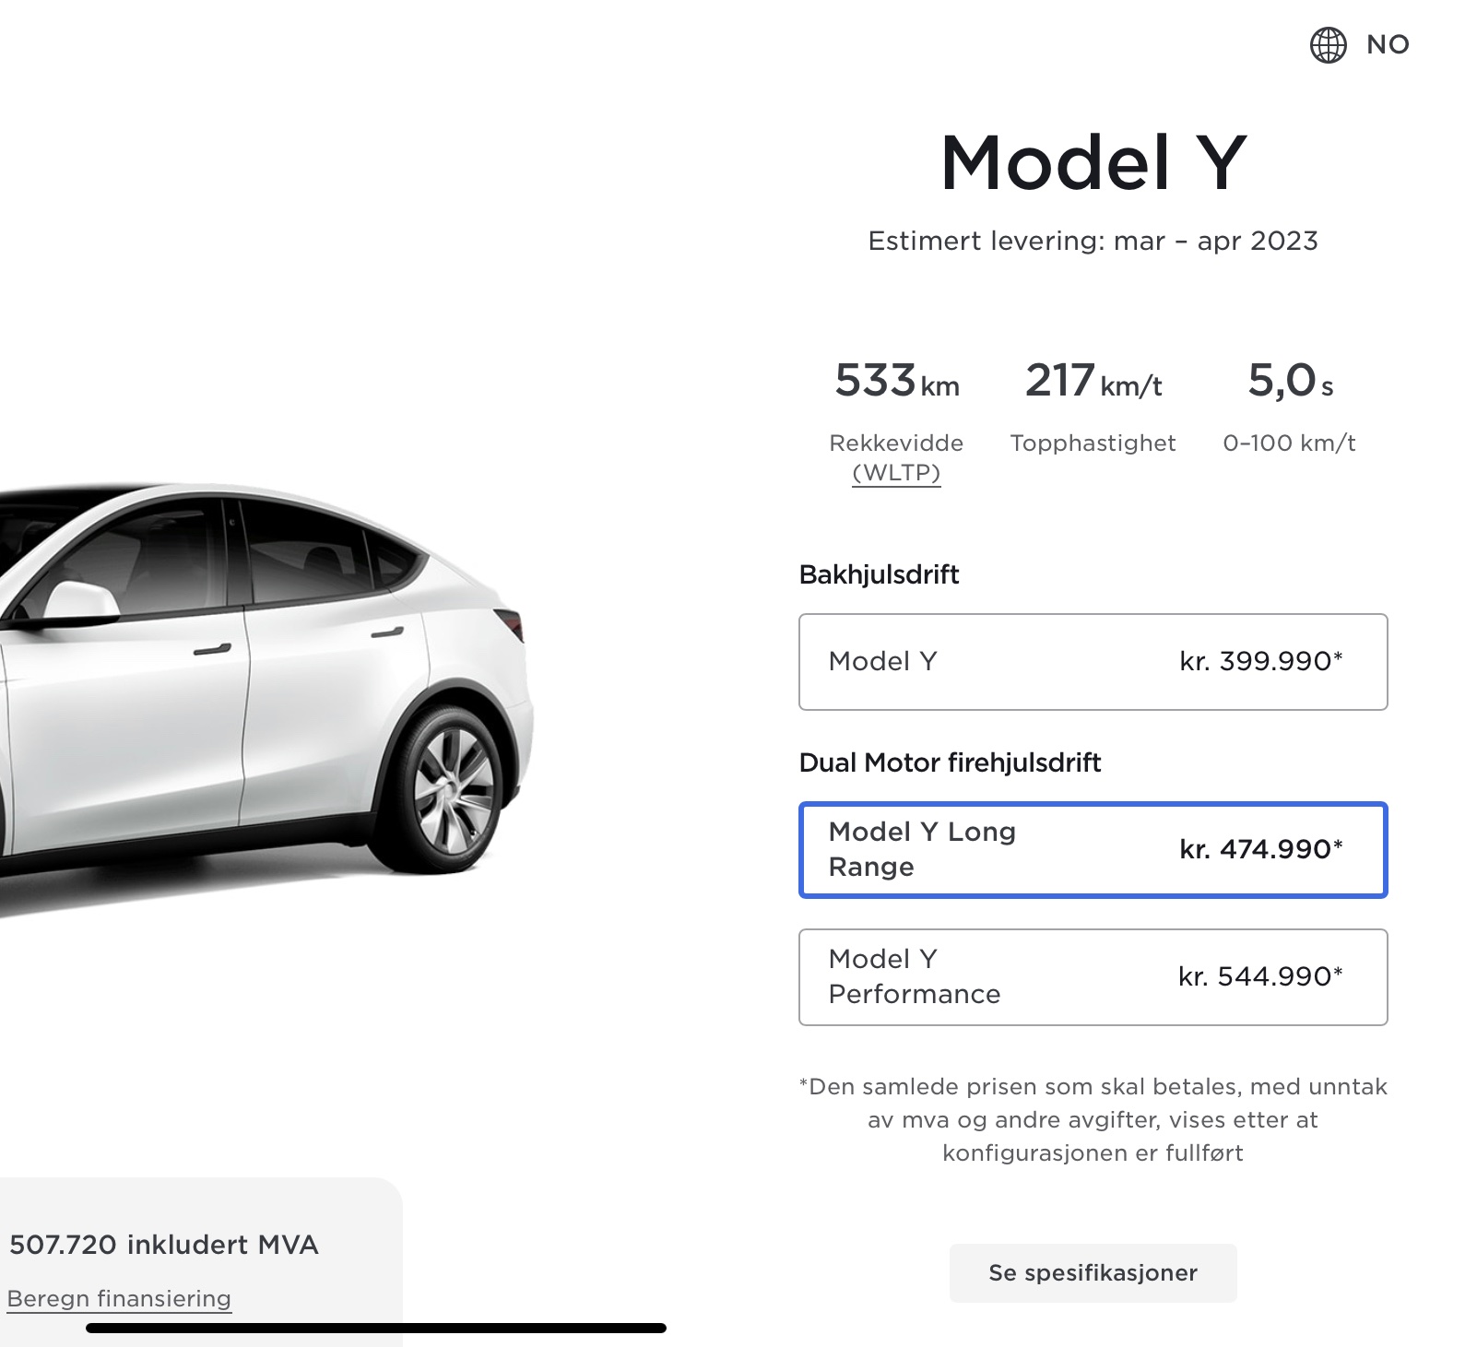This screenshot has width=1477, height=1347.
Task: Choose the Model Y Performance option
Action: [1093, 976]
